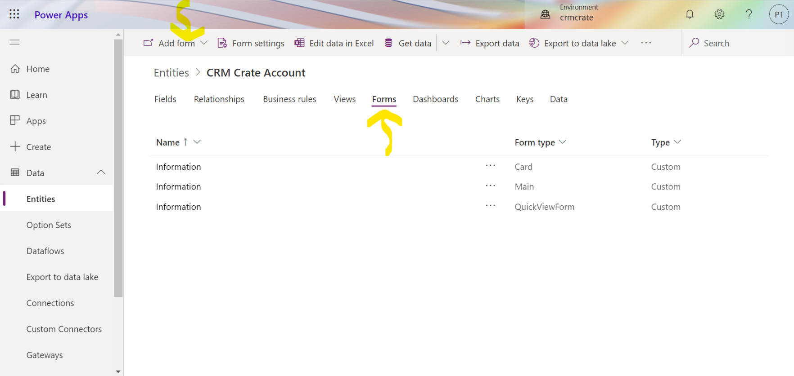Viewport: 794px width, 376px height.
Task: Open the app launcher waffle icon
Action: 14,14
